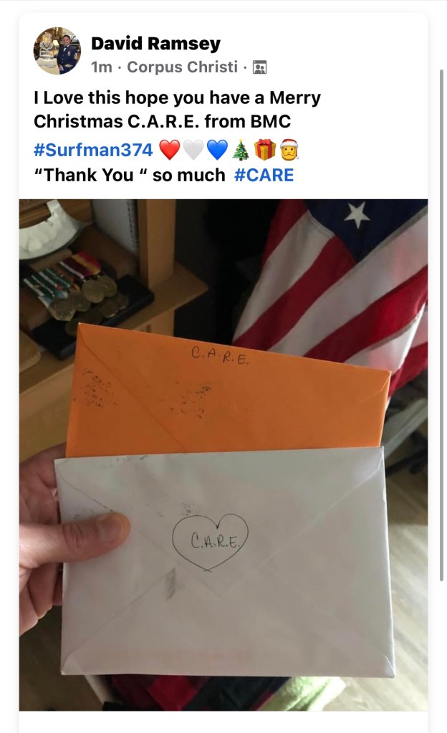
Task: Open the #CARE hashtag
Action: pyautogui.click(x=264, y=176)
